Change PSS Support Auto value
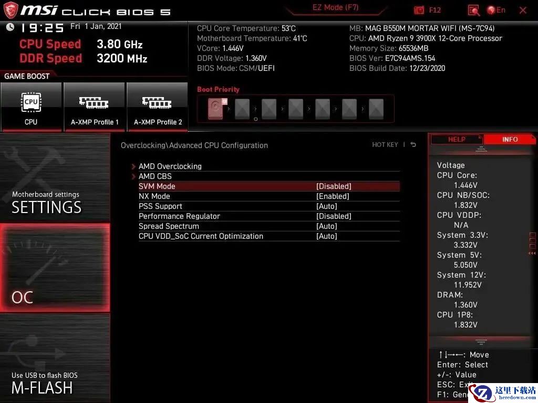Viewport: 538px width, 403px height. 327,206
